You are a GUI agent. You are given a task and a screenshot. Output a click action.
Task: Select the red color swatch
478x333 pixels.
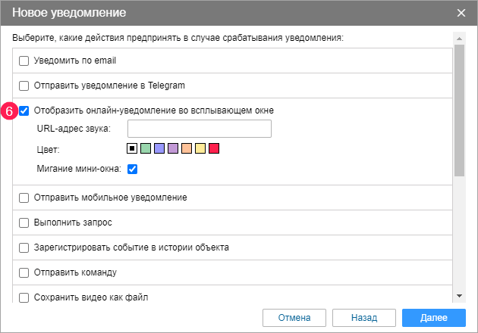click(x=214, y=148)
